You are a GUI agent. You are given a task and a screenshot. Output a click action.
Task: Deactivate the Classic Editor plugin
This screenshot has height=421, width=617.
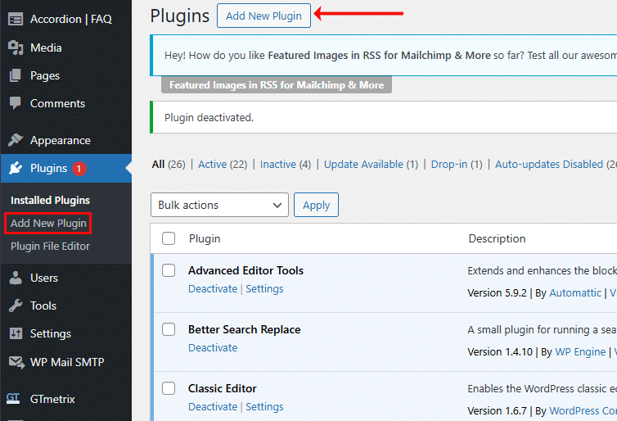coord(212,407)
